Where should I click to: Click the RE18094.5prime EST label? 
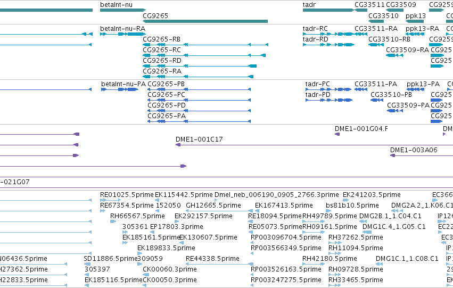click(x=275, y=216)
